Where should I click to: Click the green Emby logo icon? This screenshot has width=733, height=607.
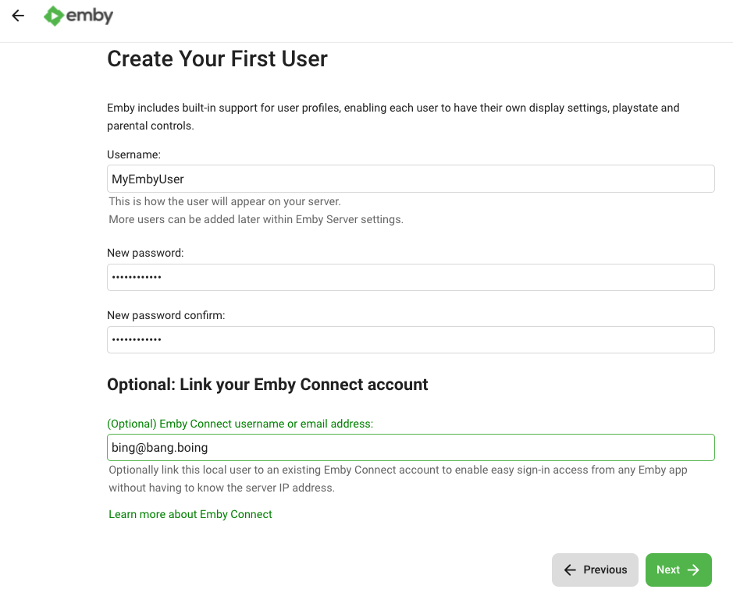tap(53, 16)
